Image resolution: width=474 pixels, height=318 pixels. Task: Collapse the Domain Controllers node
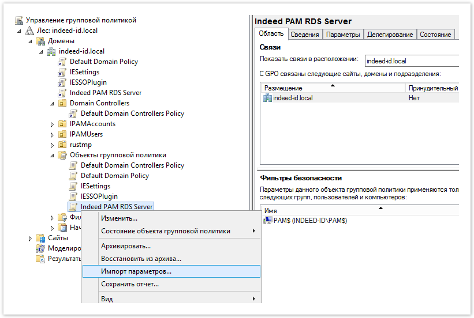pos(52,103)
